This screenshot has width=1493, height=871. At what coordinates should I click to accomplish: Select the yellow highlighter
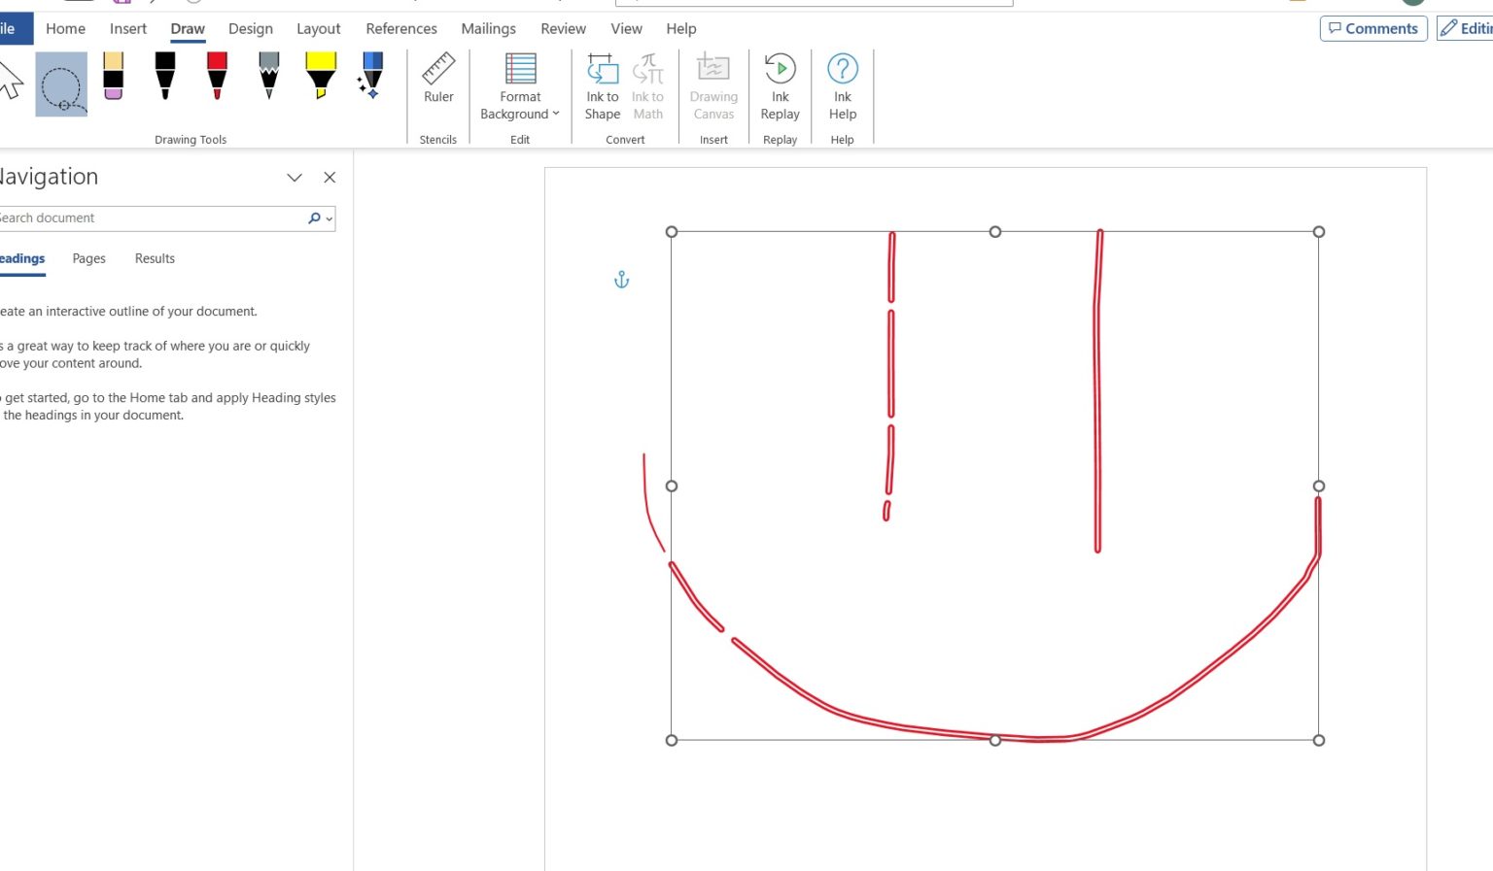(321, 78)
